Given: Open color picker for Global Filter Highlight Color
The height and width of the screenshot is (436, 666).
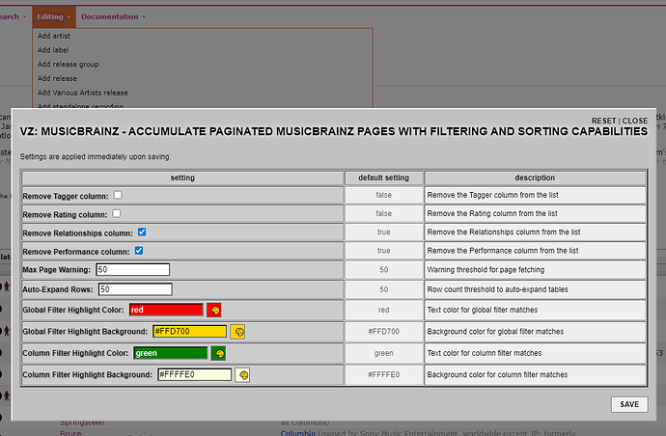Looking at the screenshot, I should (214, 310).
